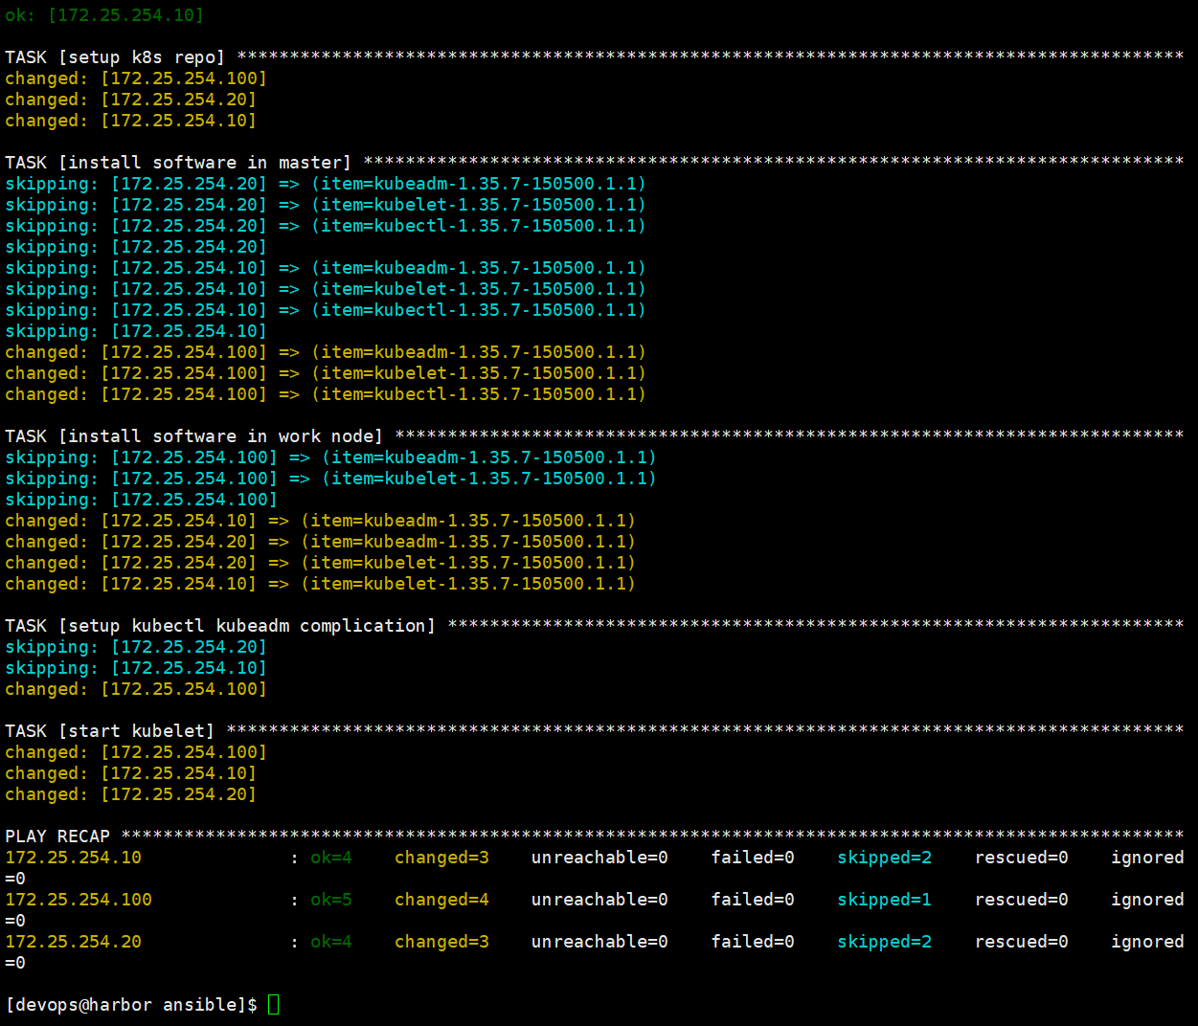
Task: Click changed 172.25.254.20 kubeadm item line
Action: (320, 542)
